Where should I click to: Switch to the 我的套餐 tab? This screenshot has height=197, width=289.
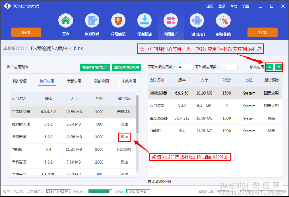click(19, 81)
